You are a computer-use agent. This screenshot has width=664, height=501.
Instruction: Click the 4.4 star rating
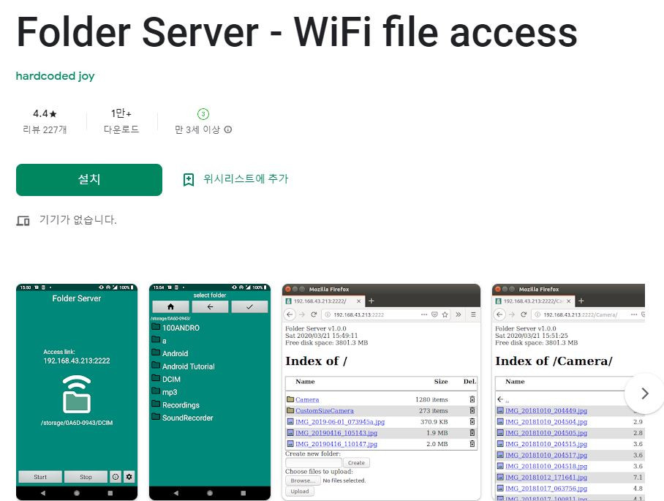click(45, 113)
